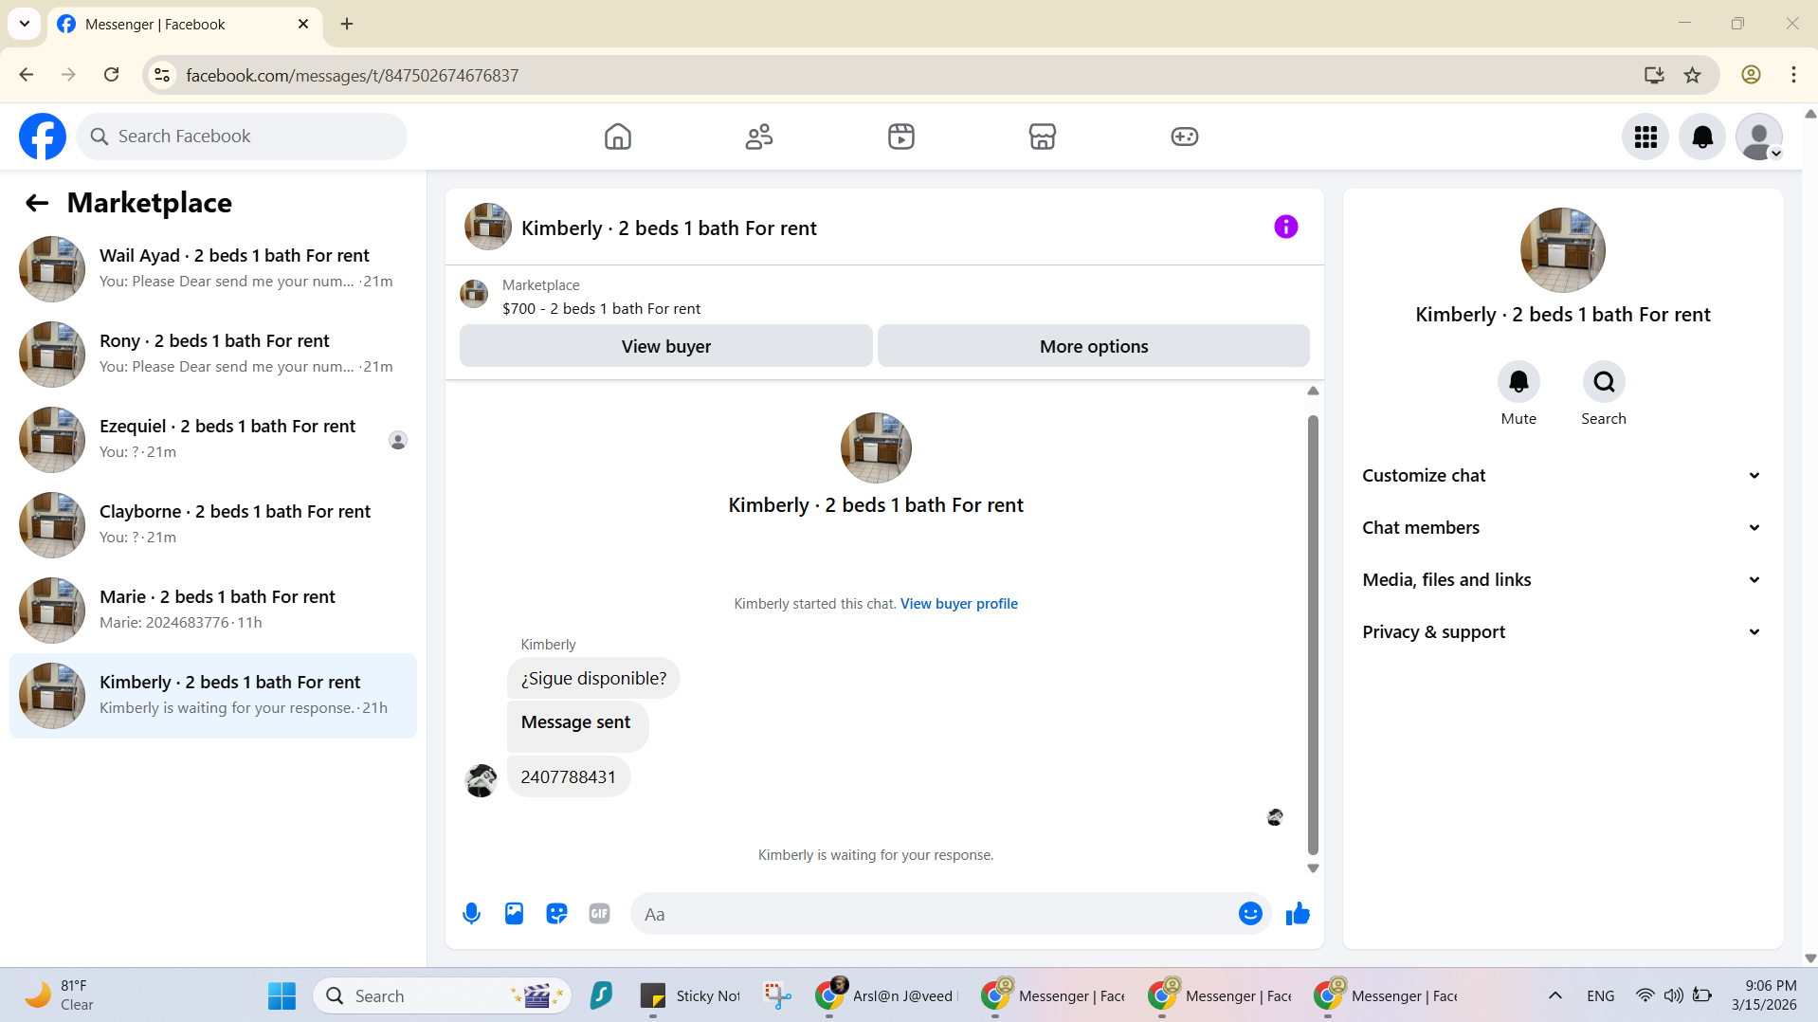
Task: Open Chrome profile icon
Action: click(x=1751, y=75)
